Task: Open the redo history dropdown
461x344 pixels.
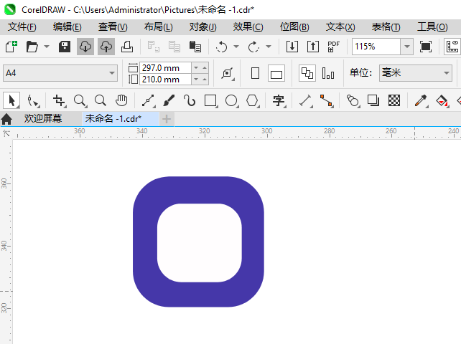Action: (x=269, y=47)
